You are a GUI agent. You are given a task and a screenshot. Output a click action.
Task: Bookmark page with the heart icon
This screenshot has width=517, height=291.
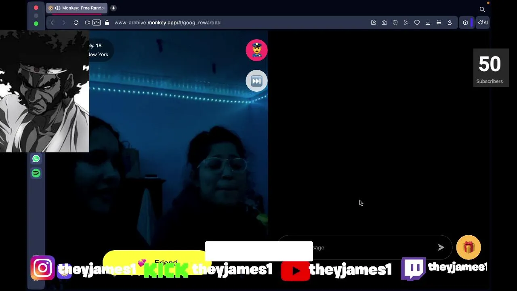[x=417, y=23]
